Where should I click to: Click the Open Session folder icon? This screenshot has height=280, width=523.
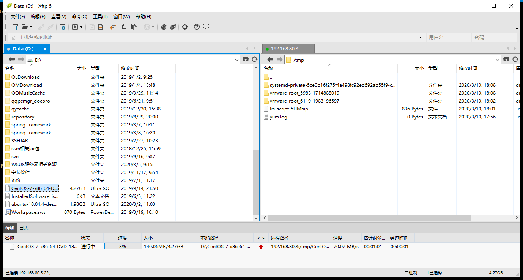(x=25, y=27)
